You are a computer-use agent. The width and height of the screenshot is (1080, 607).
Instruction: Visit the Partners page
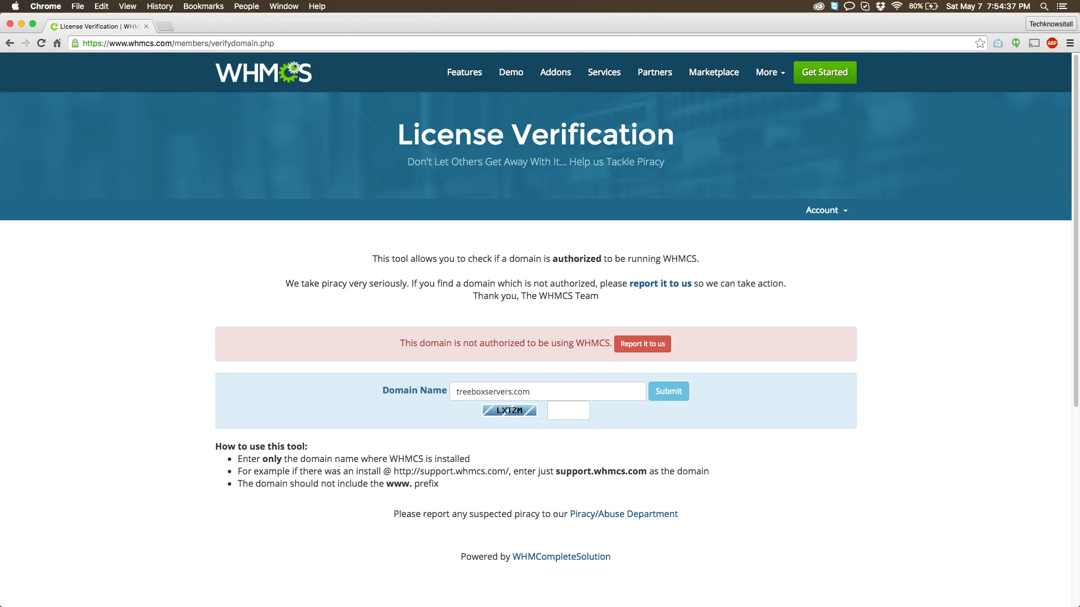tap(655, 73)
